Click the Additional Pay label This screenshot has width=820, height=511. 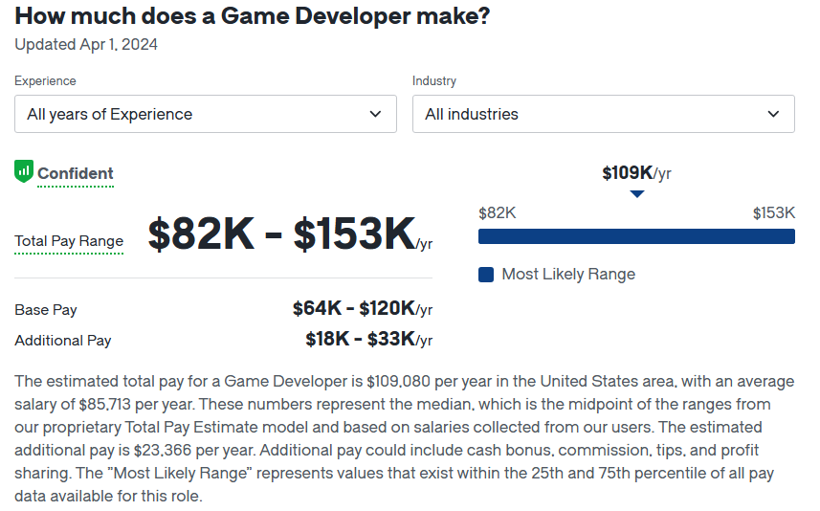click(63, 341)
